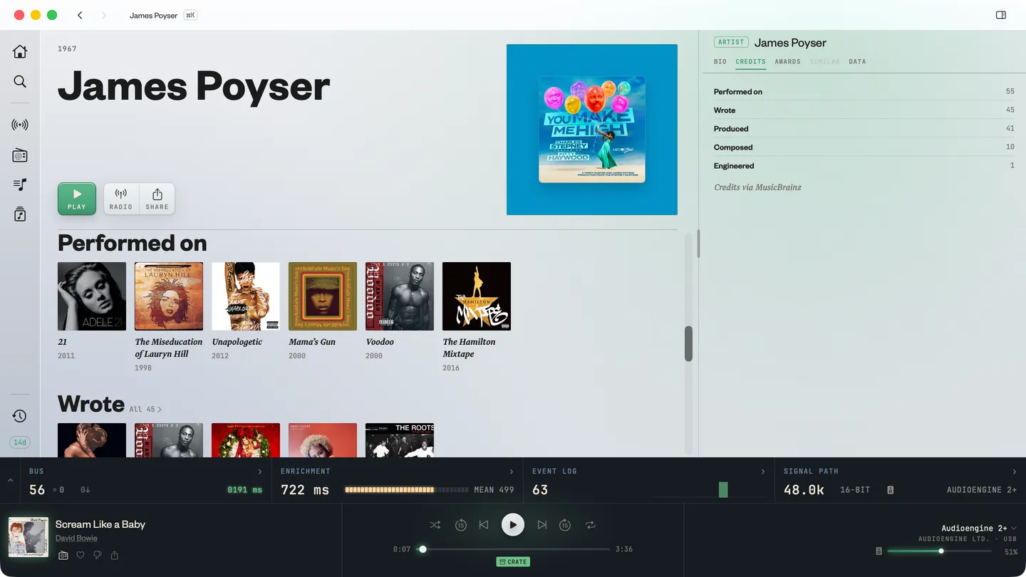Click the 'The Hamilton Mixtape' title text
The width and height of the screenshot is (1026, 577).
(x=469, y=348)
